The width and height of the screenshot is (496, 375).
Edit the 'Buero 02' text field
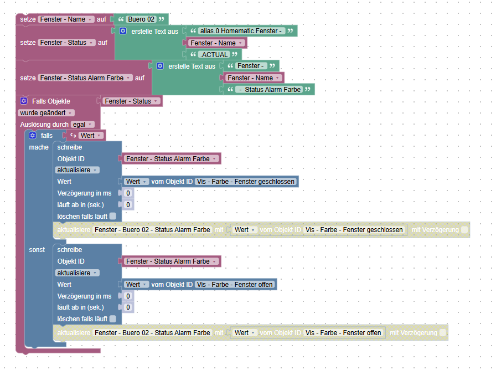141,19
